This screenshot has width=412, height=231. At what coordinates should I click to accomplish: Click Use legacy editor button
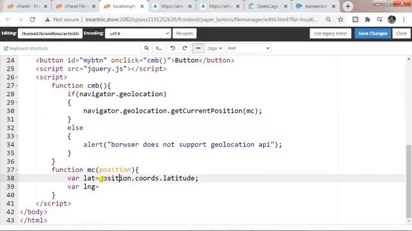coord(330,33)
